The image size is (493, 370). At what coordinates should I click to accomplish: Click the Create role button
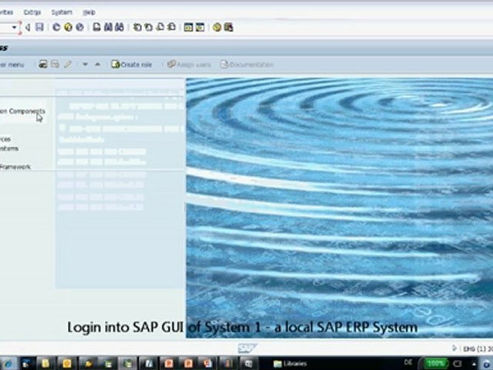coord(132,65)
